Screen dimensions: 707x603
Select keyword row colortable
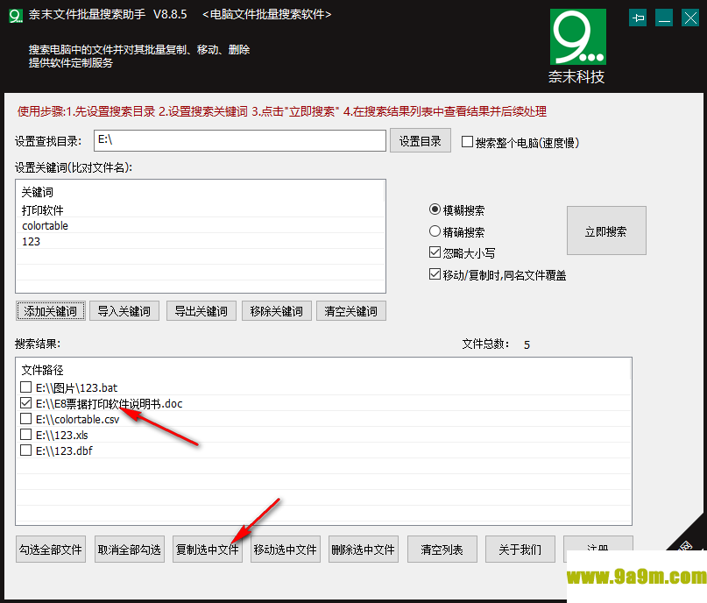coord(201,225)
